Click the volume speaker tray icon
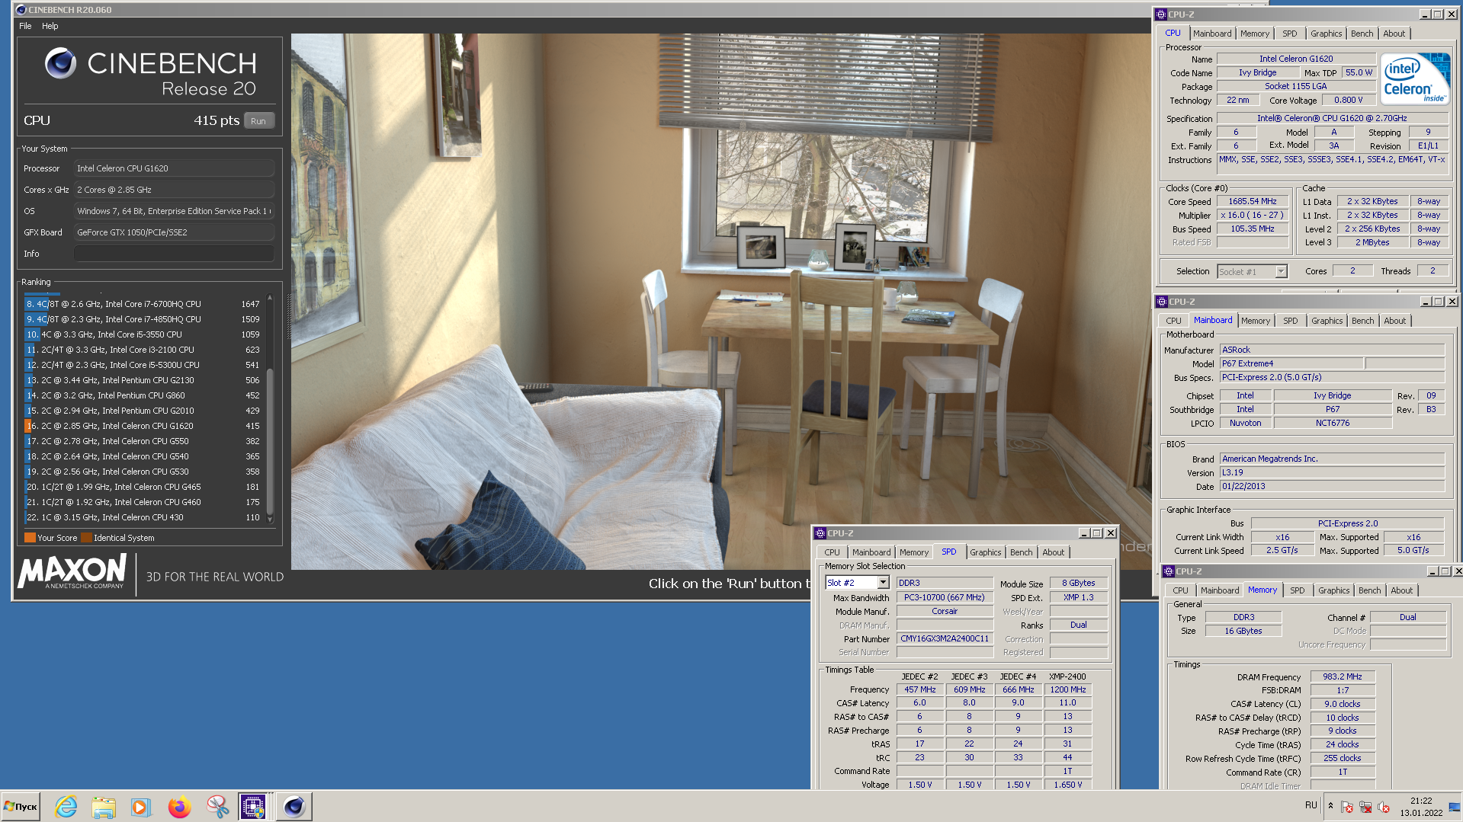Screen dimensions: 1463x822 (x=1384, y=807)
